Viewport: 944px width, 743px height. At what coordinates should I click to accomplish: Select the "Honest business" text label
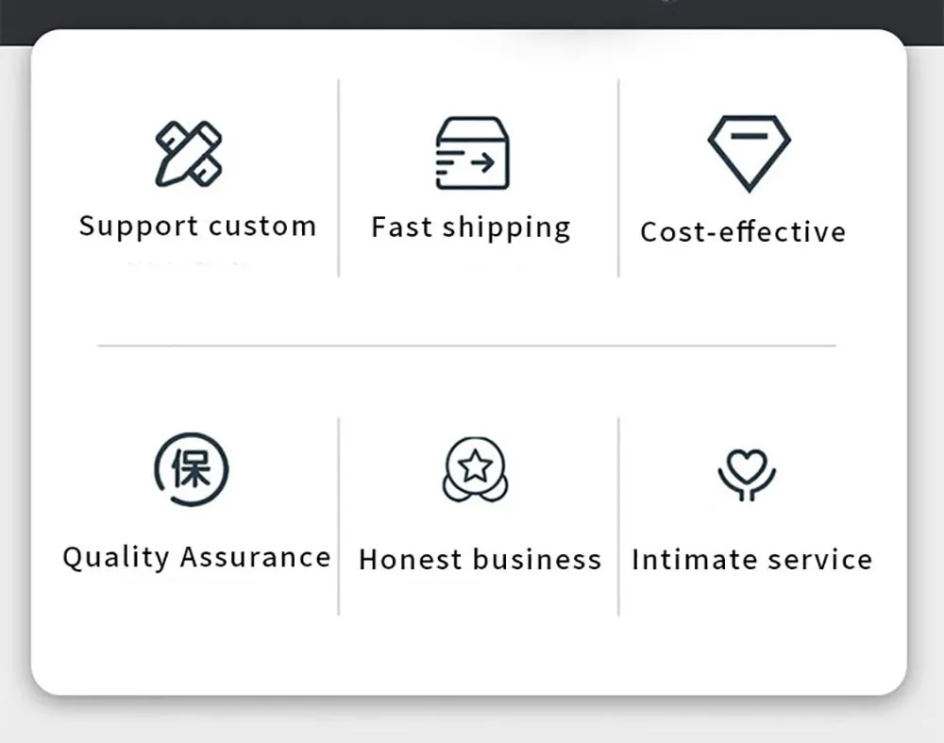(480, 559)
